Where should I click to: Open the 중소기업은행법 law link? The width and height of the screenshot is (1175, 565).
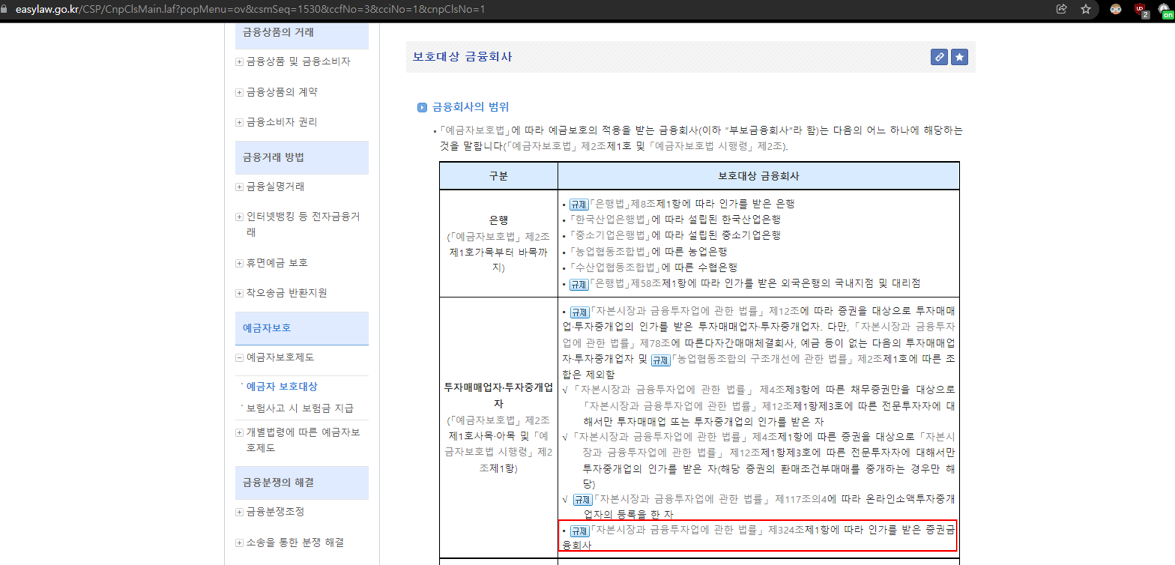(x=610, y=235)
